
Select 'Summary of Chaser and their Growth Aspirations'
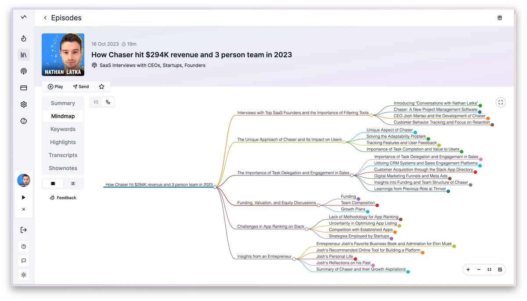point(361,269)
